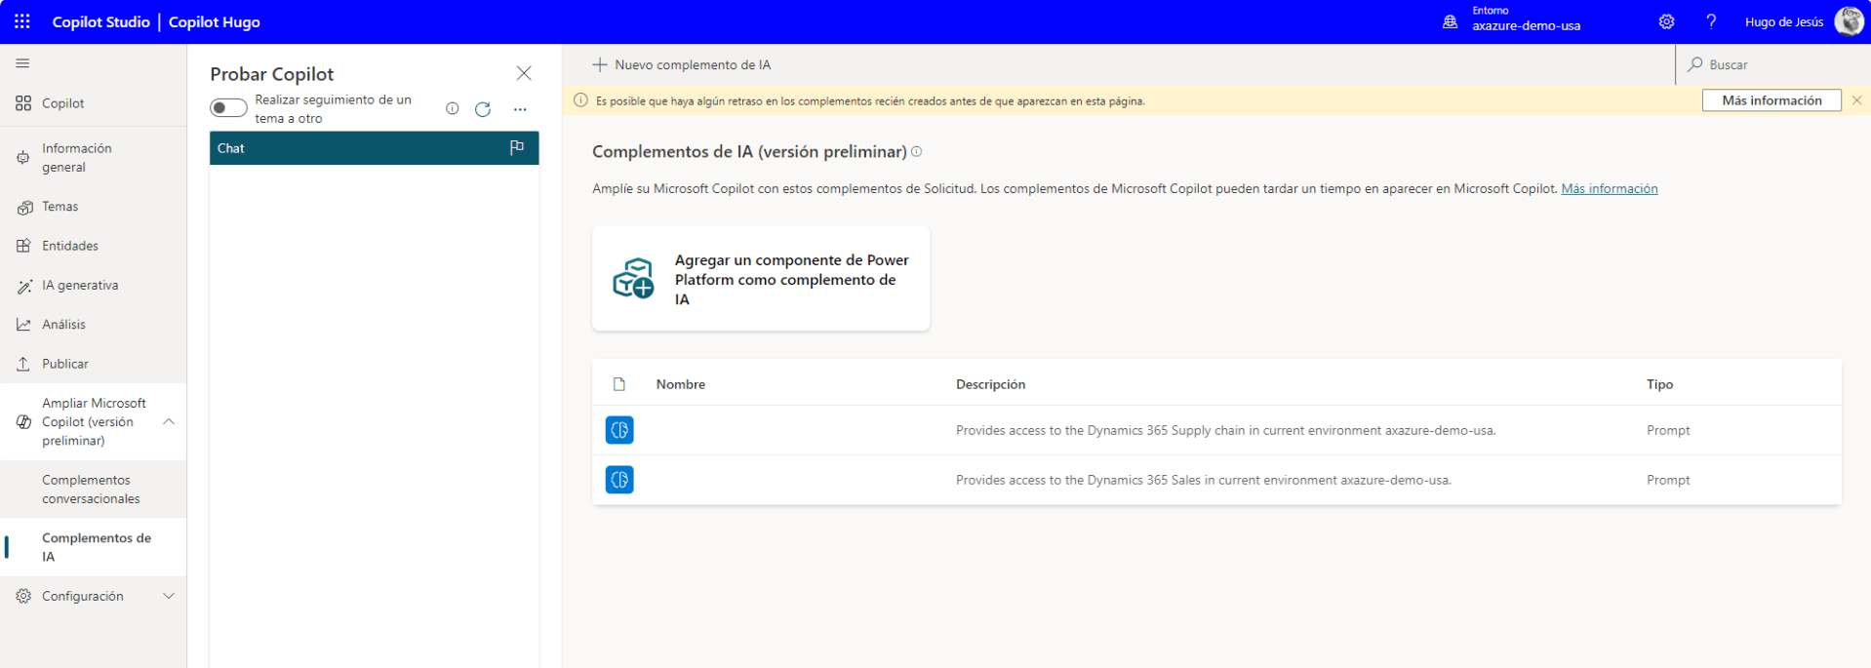Collapse Ampliar Microsoft Copilot section
This screenshot has width=1871, height=668.
(x=169, y=421)
